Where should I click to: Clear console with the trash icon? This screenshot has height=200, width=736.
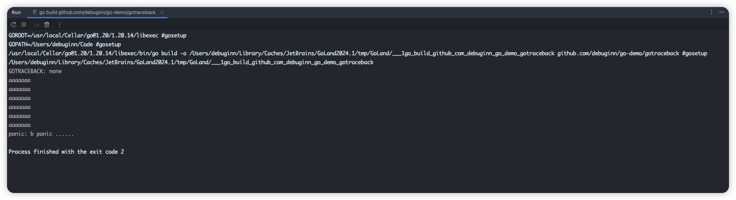(x=47, y=25)
